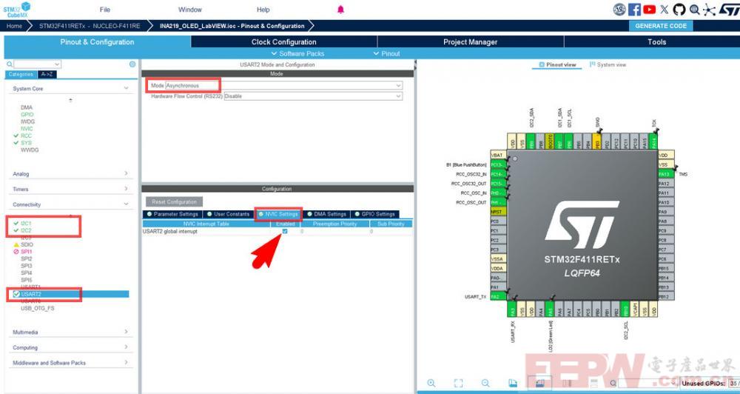Click the search magnifier in left panel
740x394 pixels.
(x=10, y=64)
